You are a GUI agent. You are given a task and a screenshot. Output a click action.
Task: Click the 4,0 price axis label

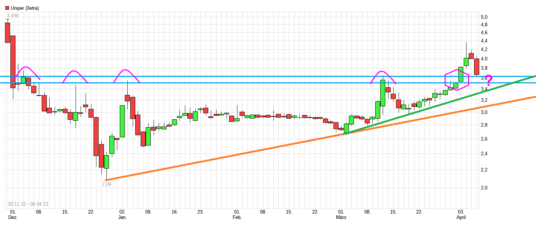(x=484, y=59)
